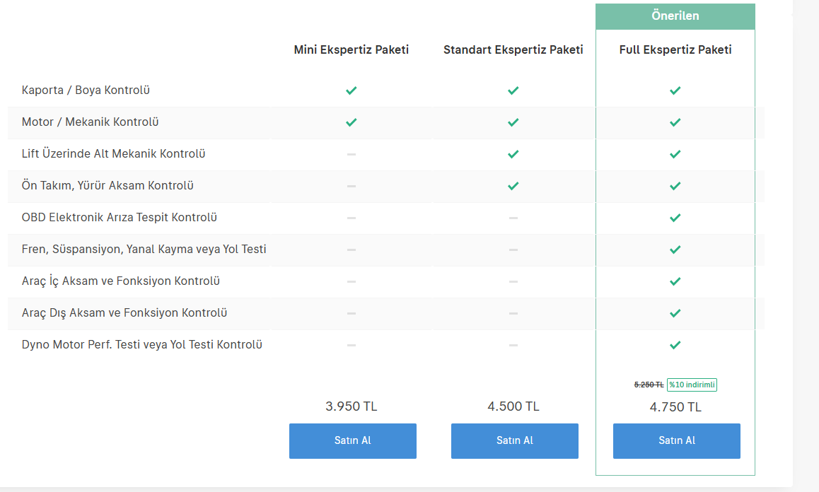Click Mini paket Lift Üzerinde dash

(352, 154)
